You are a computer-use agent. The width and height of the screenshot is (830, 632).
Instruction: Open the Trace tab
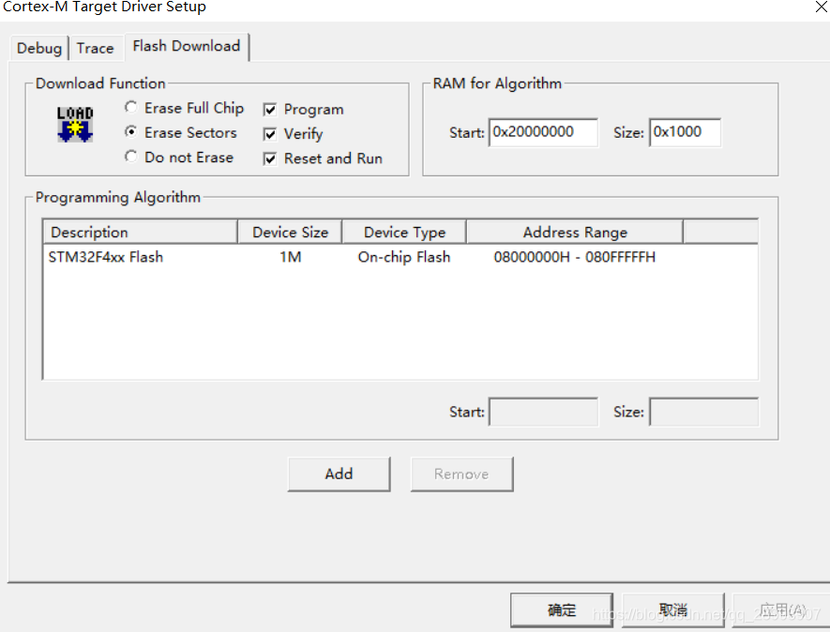point(96,48)
